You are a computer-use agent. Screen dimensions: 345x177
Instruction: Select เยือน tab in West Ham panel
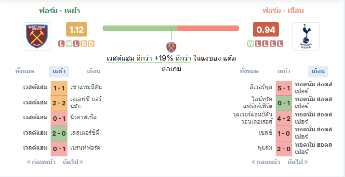[x=93, y=71]
